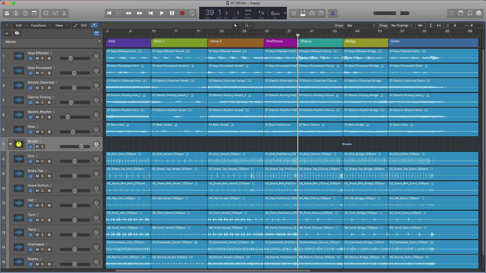Collapse the Drums track stack triangle
This screenshot has height=273, width=486.
coord(11,144)
